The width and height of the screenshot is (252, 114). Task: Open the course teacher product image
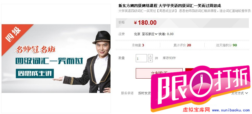click(56, 59)
